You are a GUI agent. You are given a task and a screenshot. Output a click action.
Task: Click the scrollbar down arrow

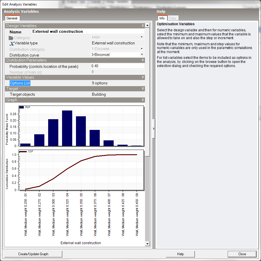[147, 244]
